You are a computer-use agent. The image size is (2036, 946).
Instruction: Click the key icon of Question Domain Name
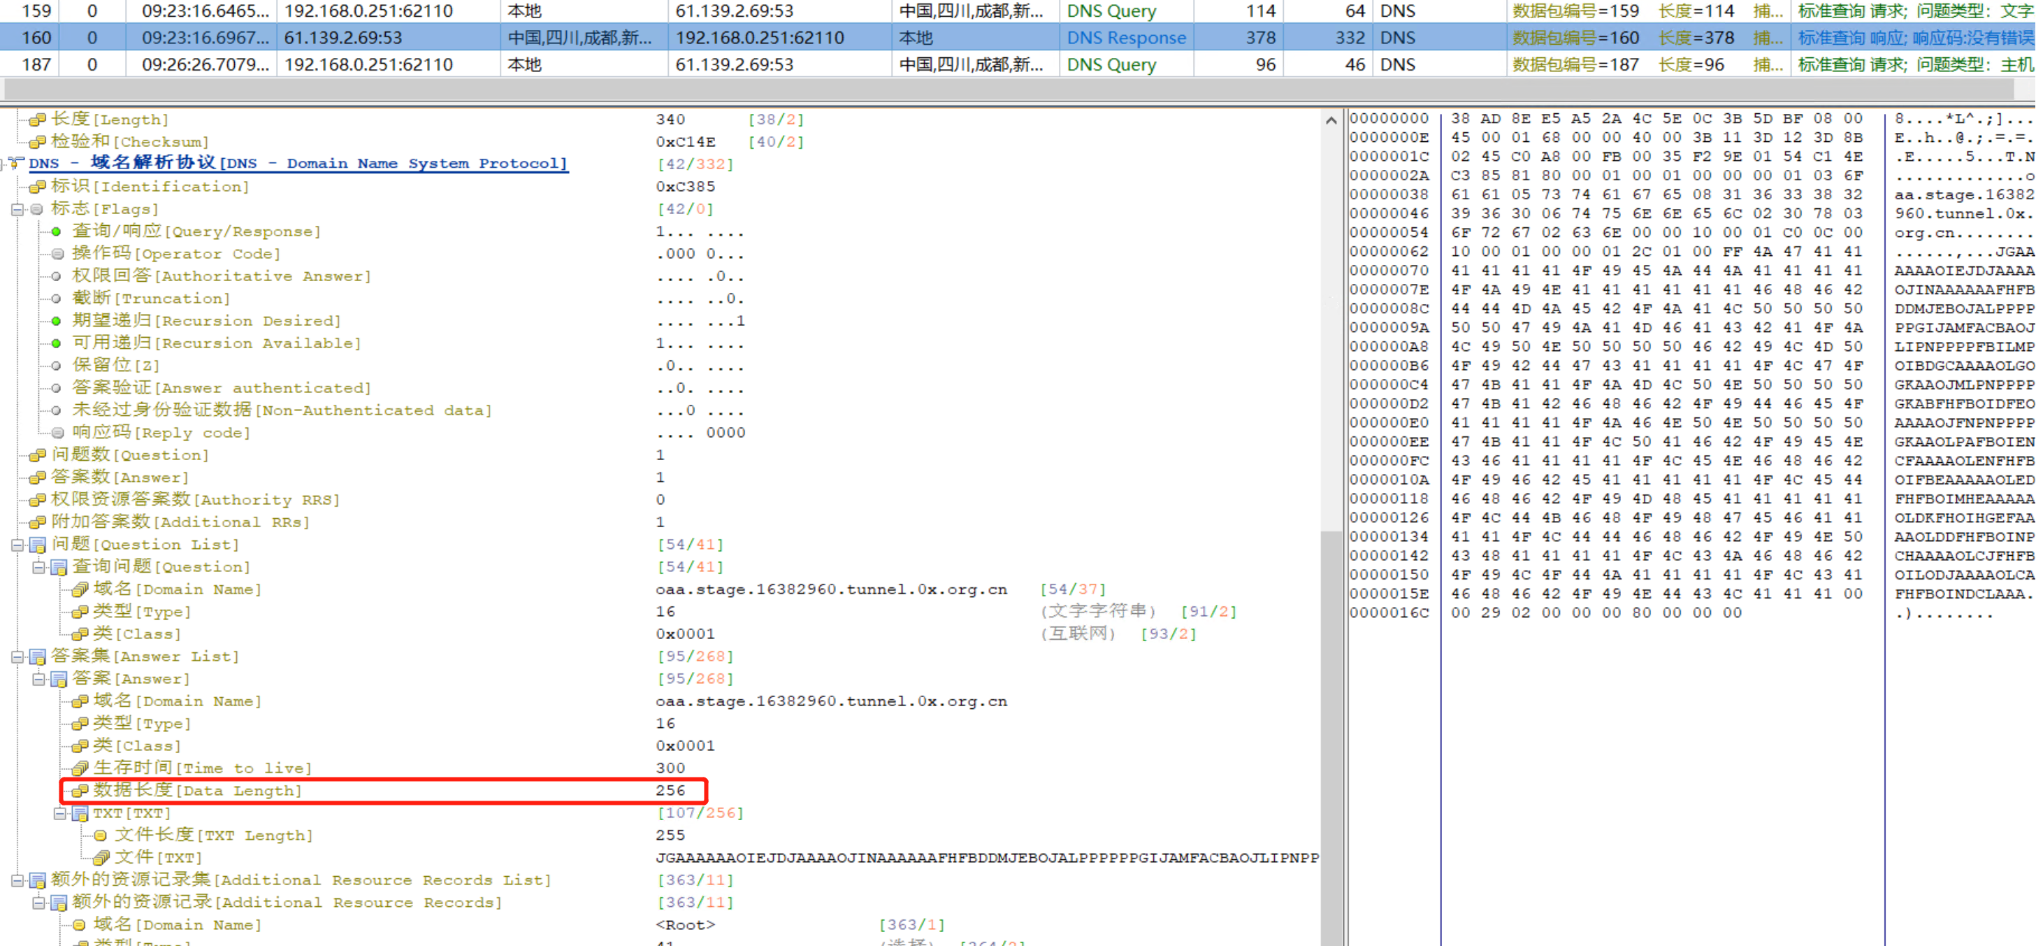[79, 590]
